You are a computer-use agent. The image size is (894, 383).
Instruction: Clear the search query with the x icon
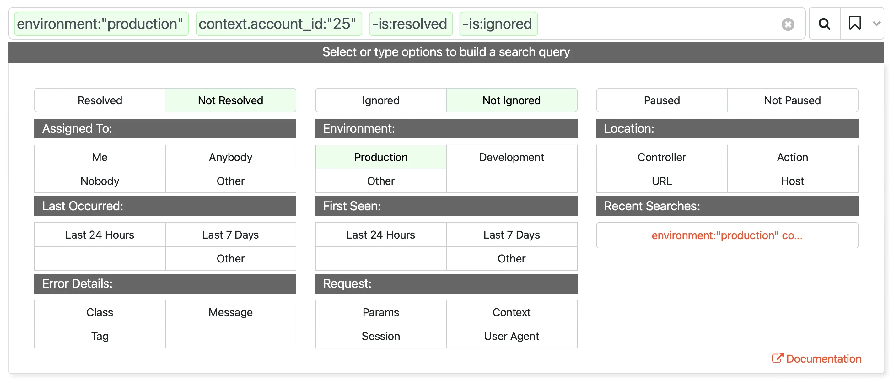point(788,24)
